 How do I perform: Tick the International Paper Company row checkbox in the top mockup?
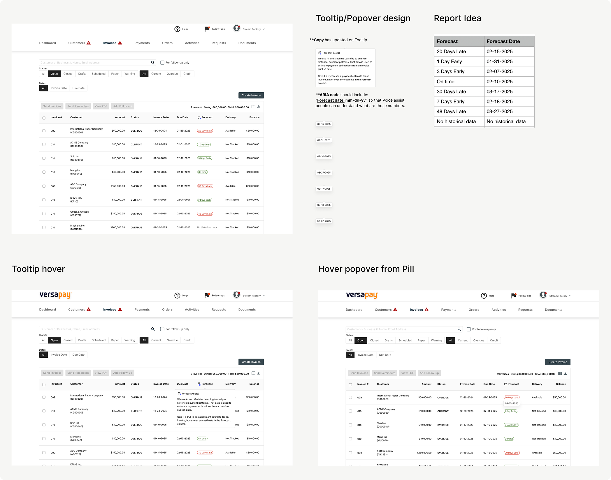[x=44, y=131]
